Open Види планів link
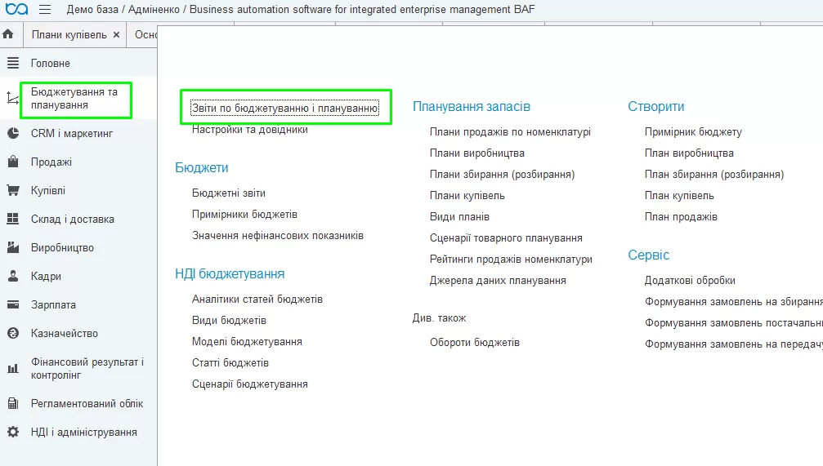The height and width of the screenshot is (466, 823). pyautogui.click(x=459, y=217)
